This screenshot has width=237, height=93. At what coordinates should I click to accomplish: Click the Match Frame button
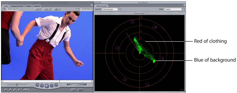pos(6,90)
